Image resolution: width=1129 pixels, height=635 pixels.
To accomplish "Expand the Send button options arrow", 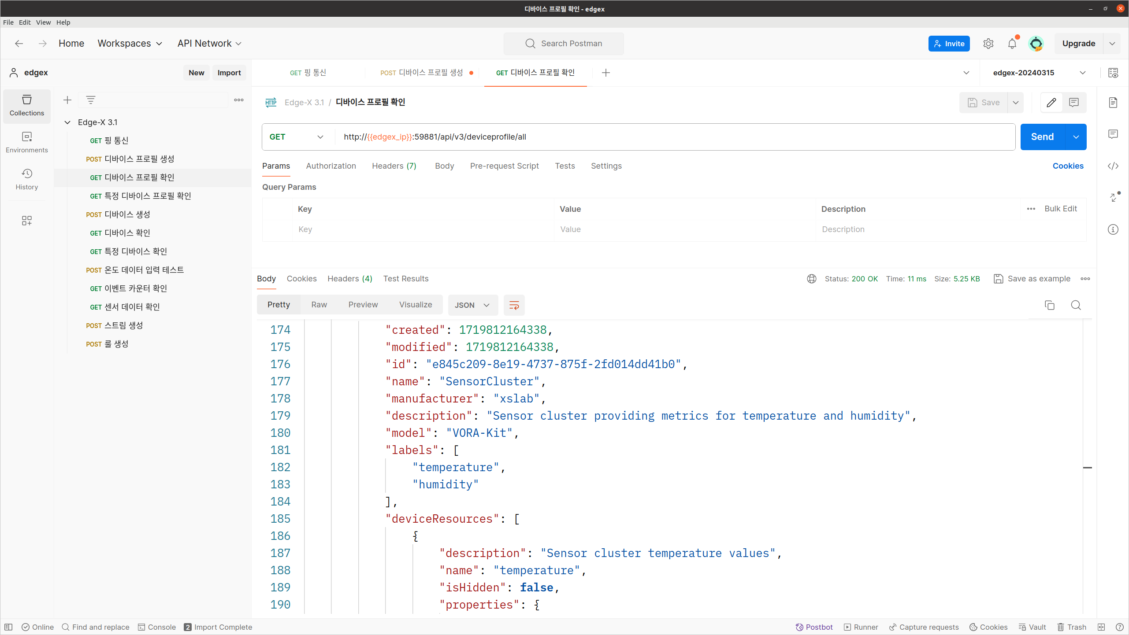I will tap(1076, 137).
